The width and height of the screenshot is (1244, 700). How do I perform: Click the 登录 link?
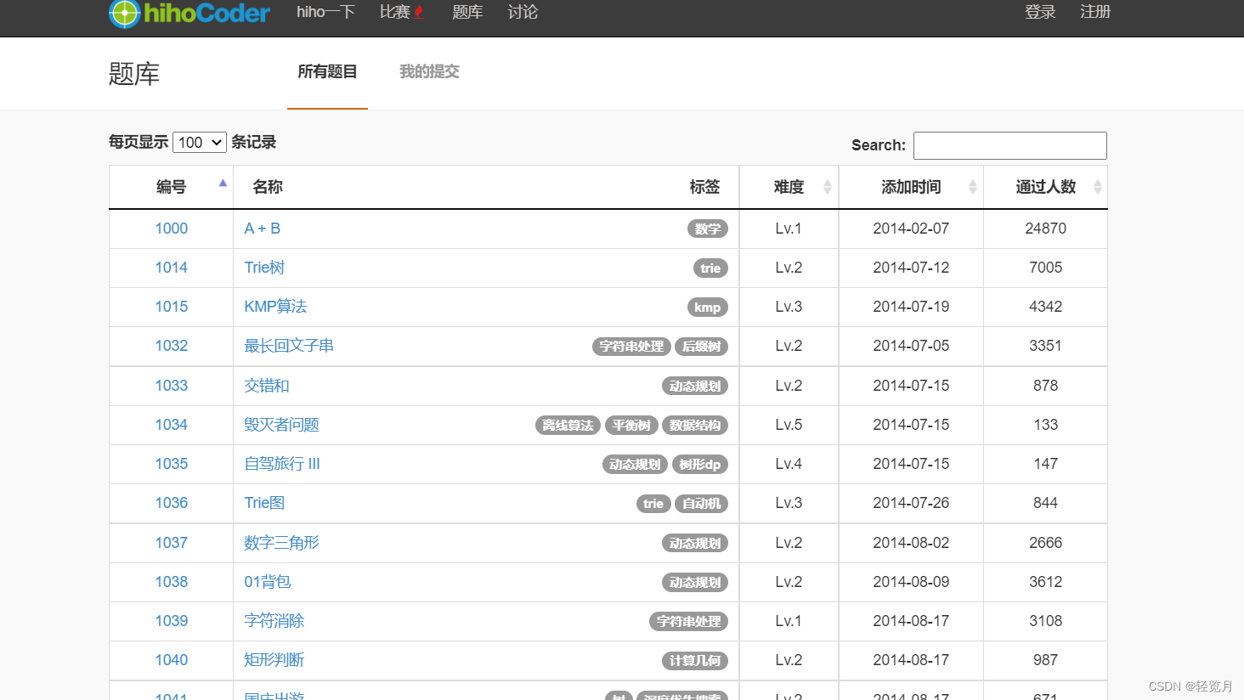[x=1040, y=12]
